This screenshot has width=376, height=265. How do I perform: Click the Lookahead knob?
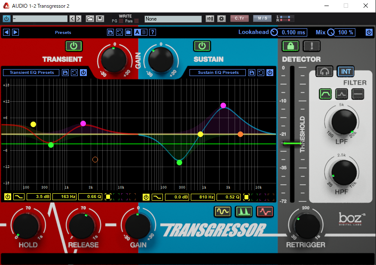point(274,32)
